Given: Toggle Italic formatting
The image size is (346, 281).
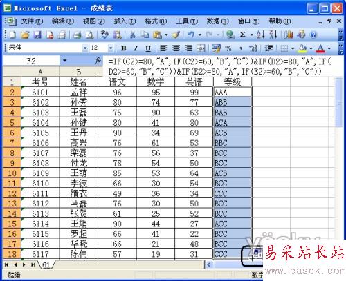Looking at the screenshot, I should (x=136, y=48).
